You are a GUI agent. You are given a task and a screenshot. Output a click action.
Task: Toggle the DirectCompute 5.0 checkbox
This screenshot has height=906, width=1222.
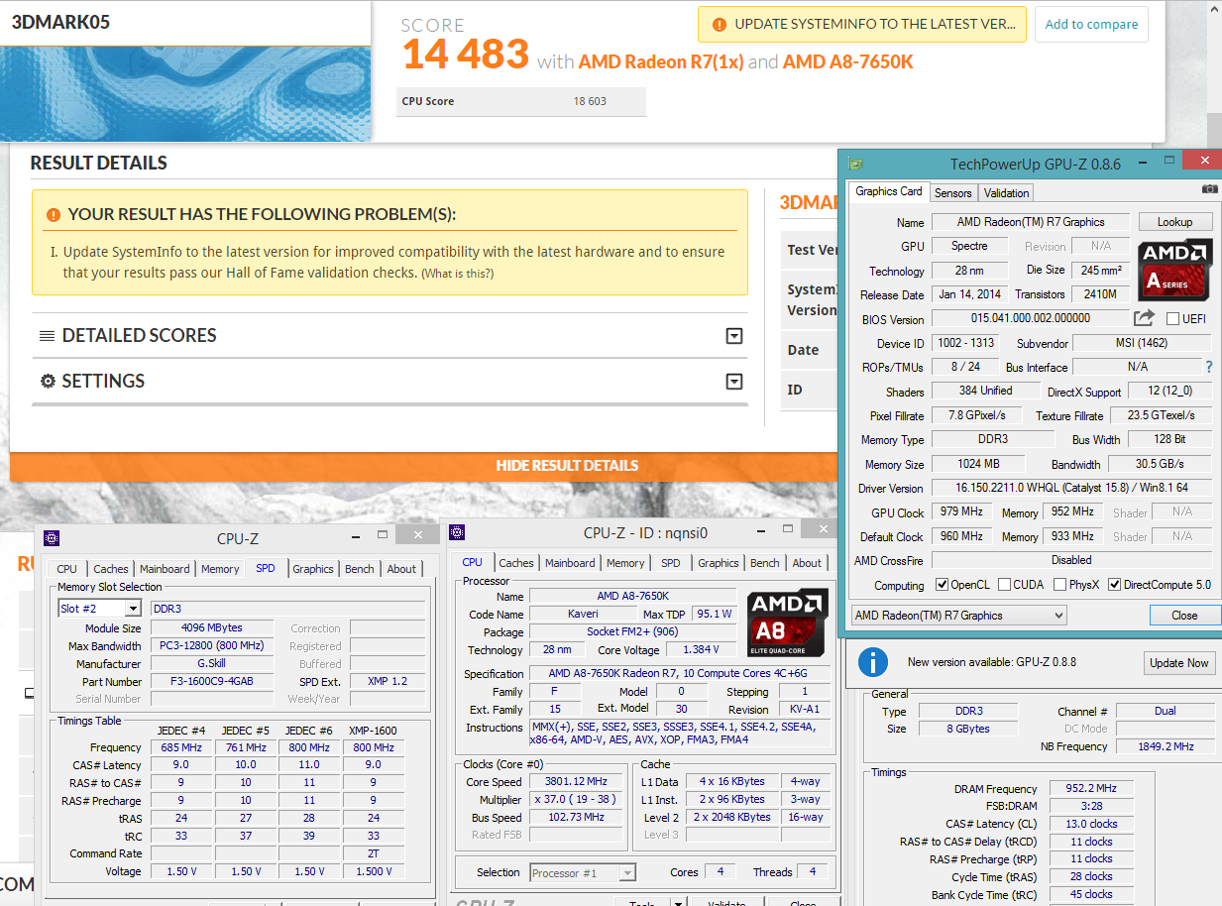point(1114,585)
